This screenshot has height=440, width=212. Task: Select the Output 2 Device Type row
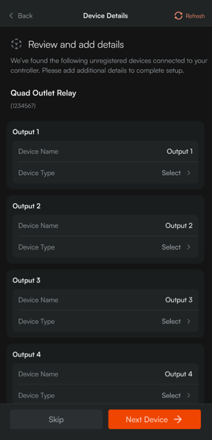pos(105,247)
